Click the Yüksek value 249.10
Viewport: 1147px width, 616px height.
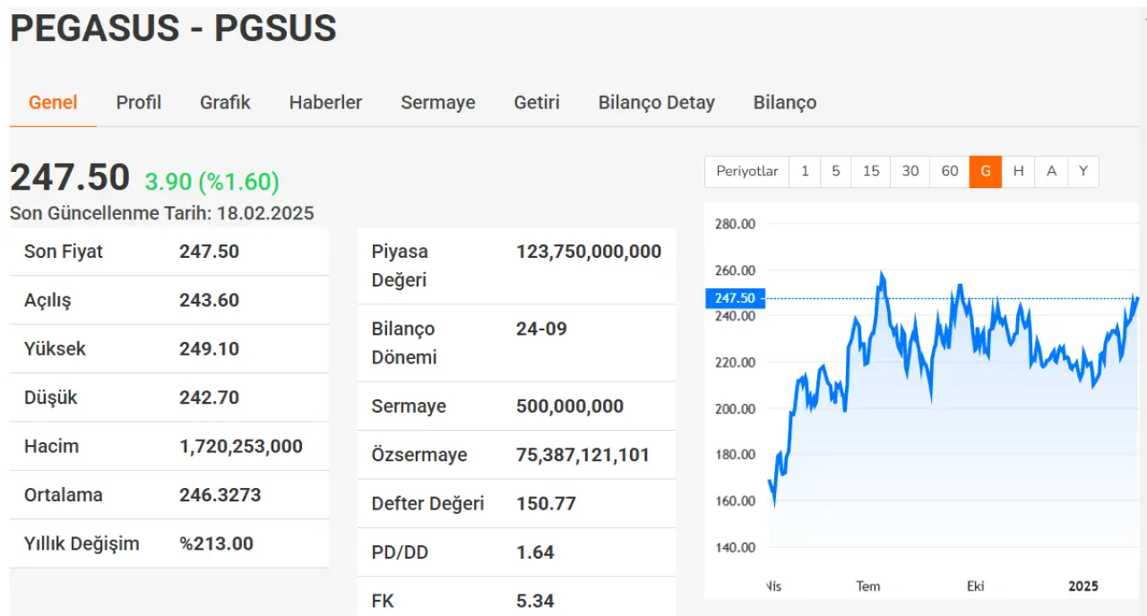click(209, 348)
